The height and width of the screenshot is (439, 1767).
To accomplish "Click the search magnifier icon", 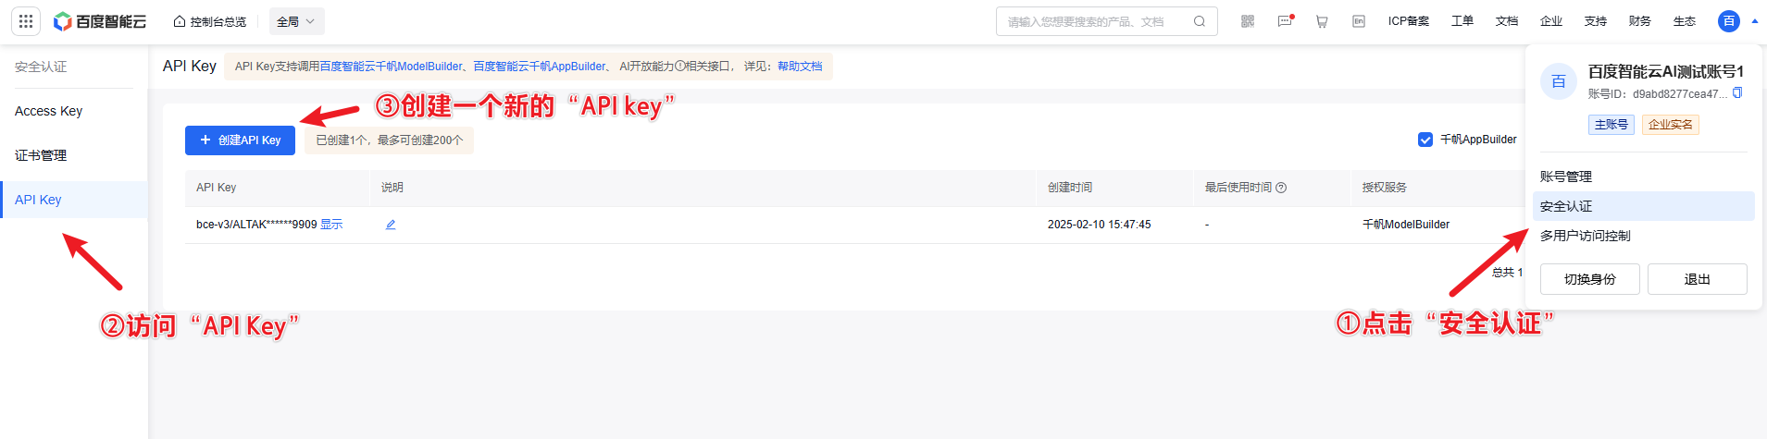I will pyautogui.click(x=1200, y=21).
